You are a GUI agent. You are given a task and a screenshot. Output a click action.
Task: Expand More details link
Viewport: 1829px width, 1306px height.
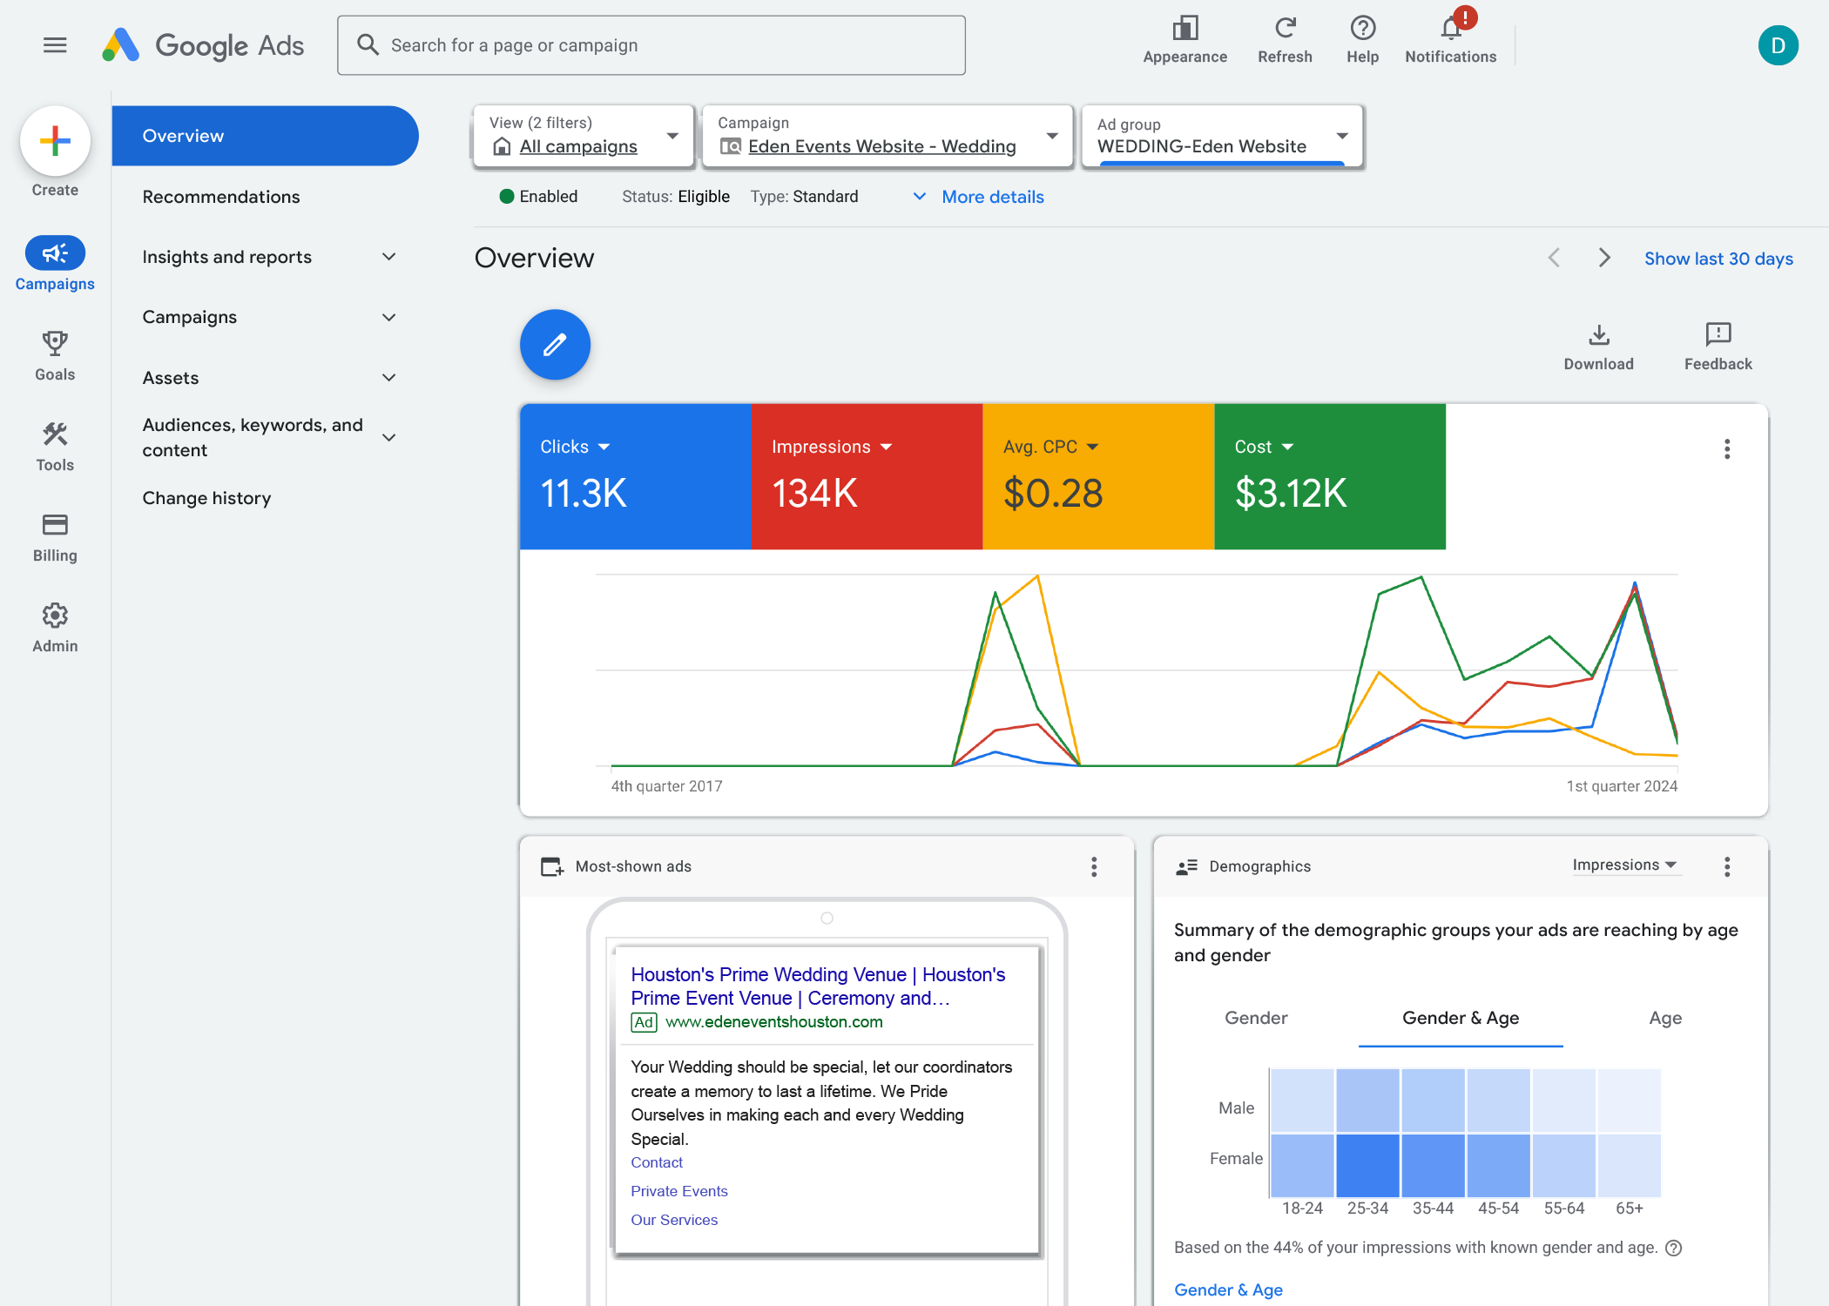pos(991,197)
